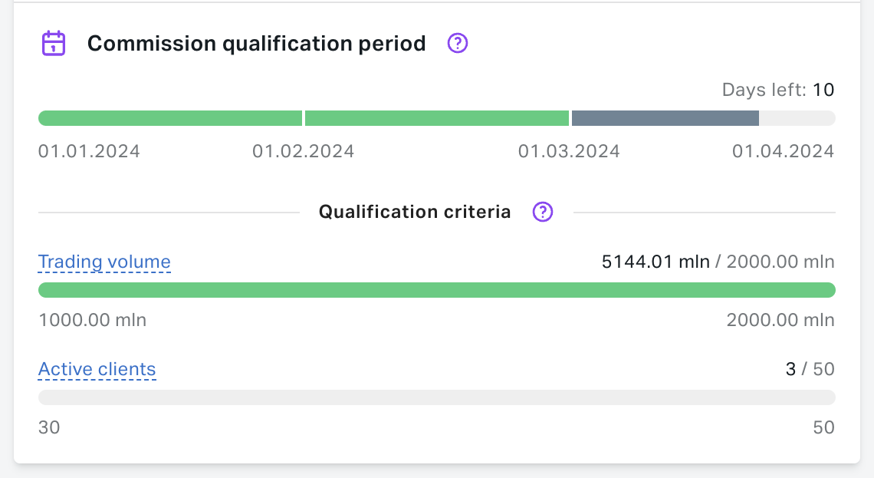Screen dimensions: 874x478
Task: Open the Active clients link
Action: [97, 370]
